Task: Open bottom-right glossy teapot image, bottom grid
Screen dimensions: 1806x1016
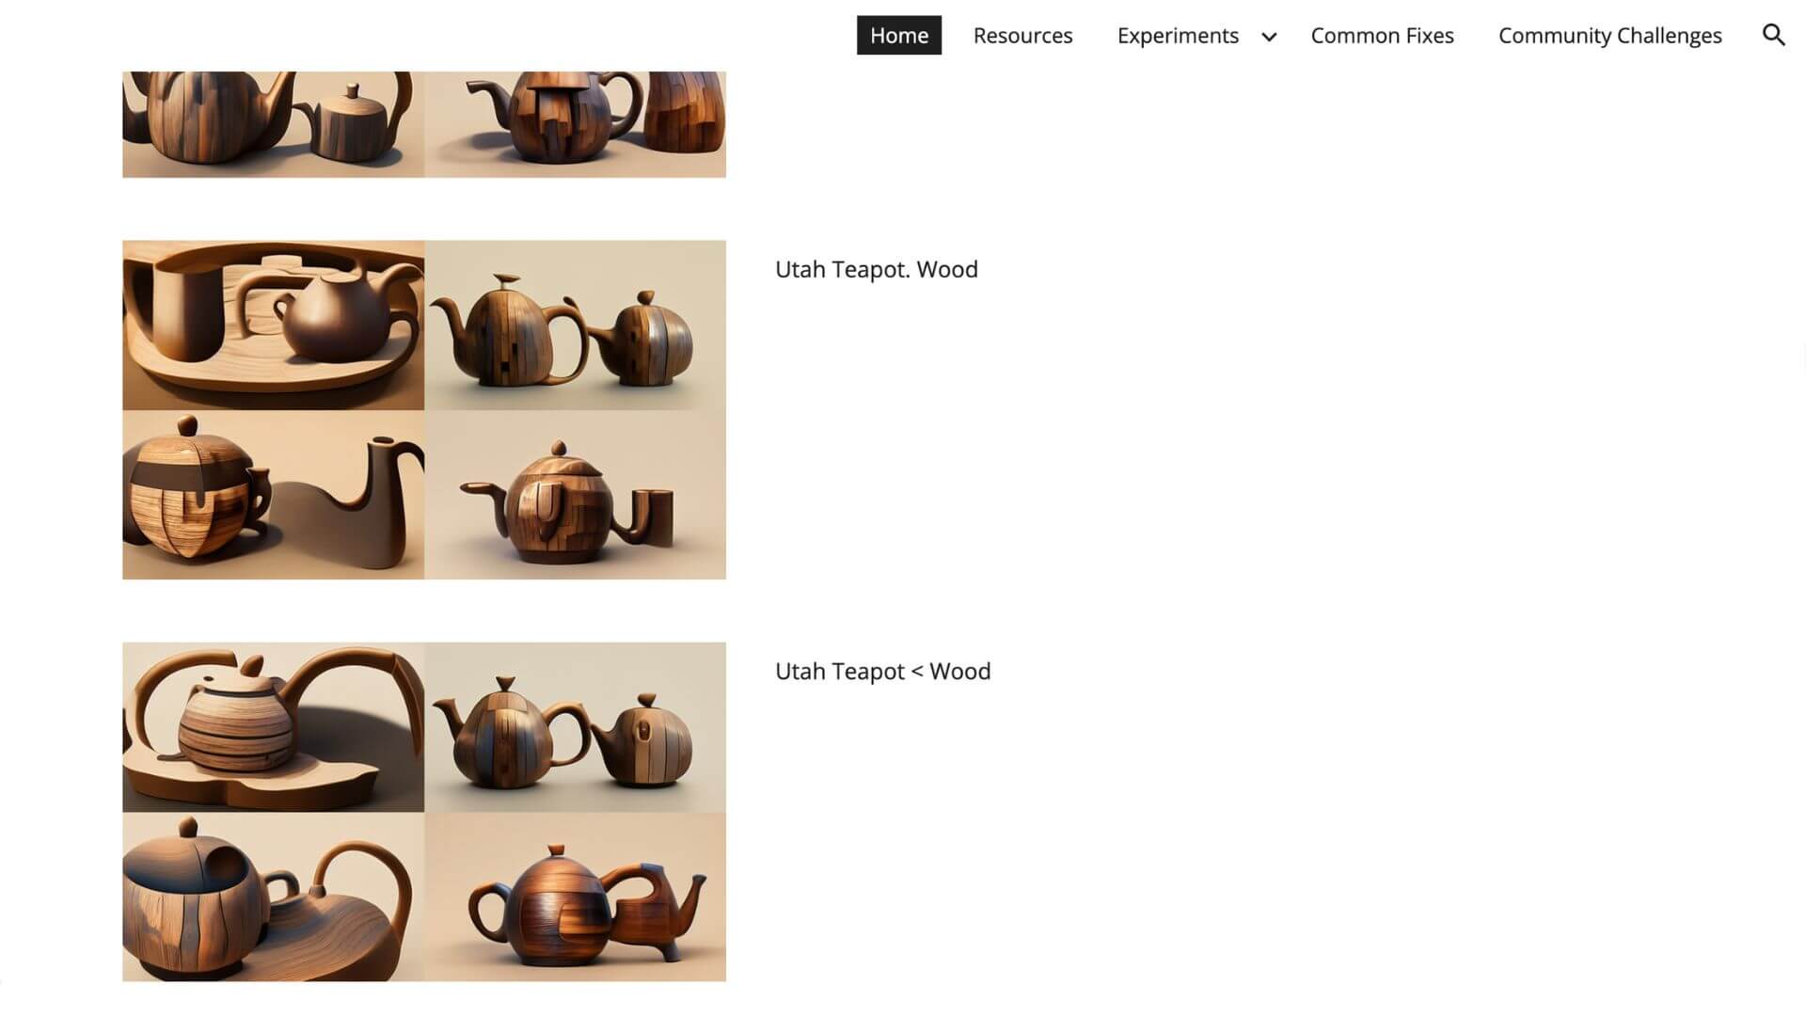Action: 575,897
